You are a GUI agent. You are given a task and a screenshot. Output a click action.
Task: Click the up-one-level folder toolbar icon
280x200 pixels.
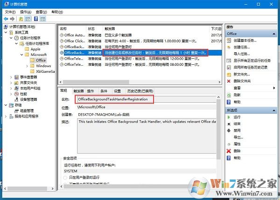(21, 19)
